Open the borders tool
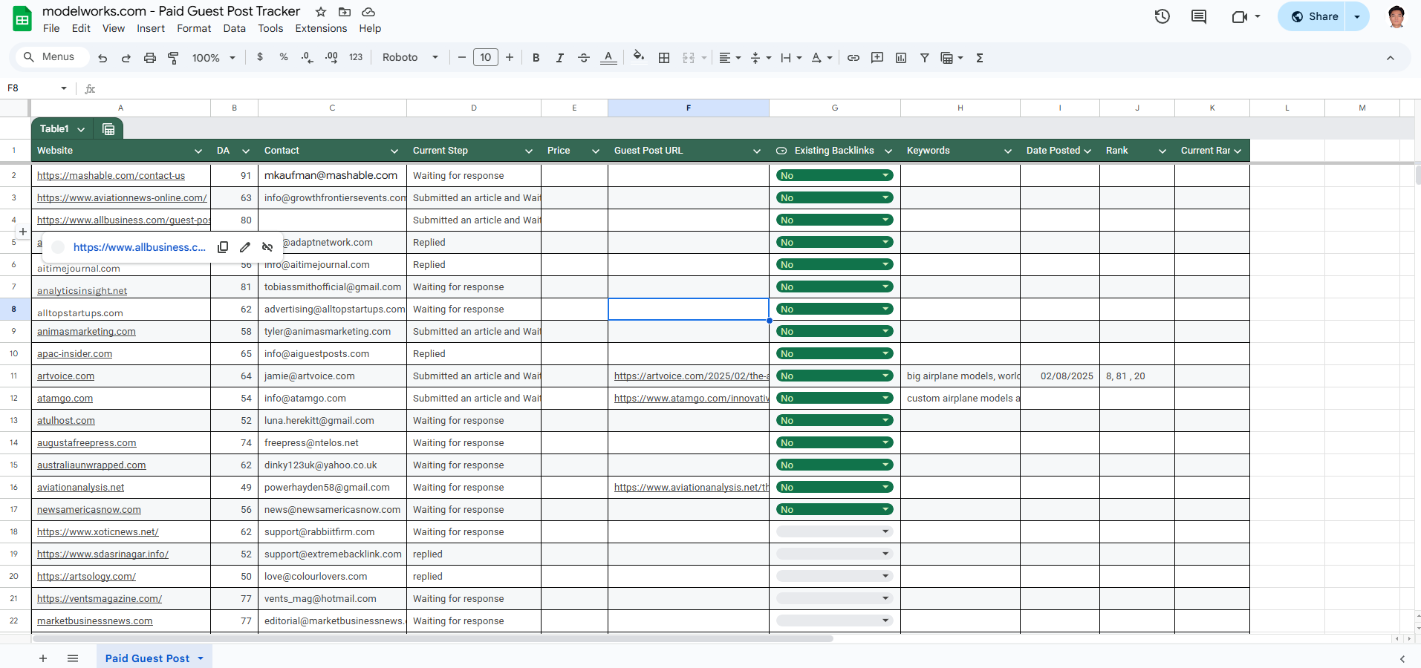 click(664, 58)
